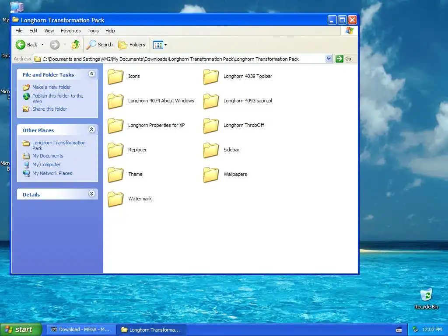Select the Icons folder icon
Viewport: 448px width, 336px height.
point(115,77)
